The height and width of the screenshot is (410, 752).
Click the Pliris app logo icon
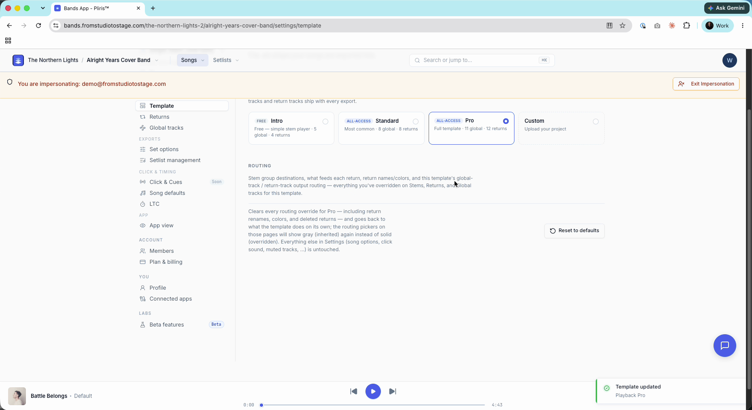(x=18, y=60)
